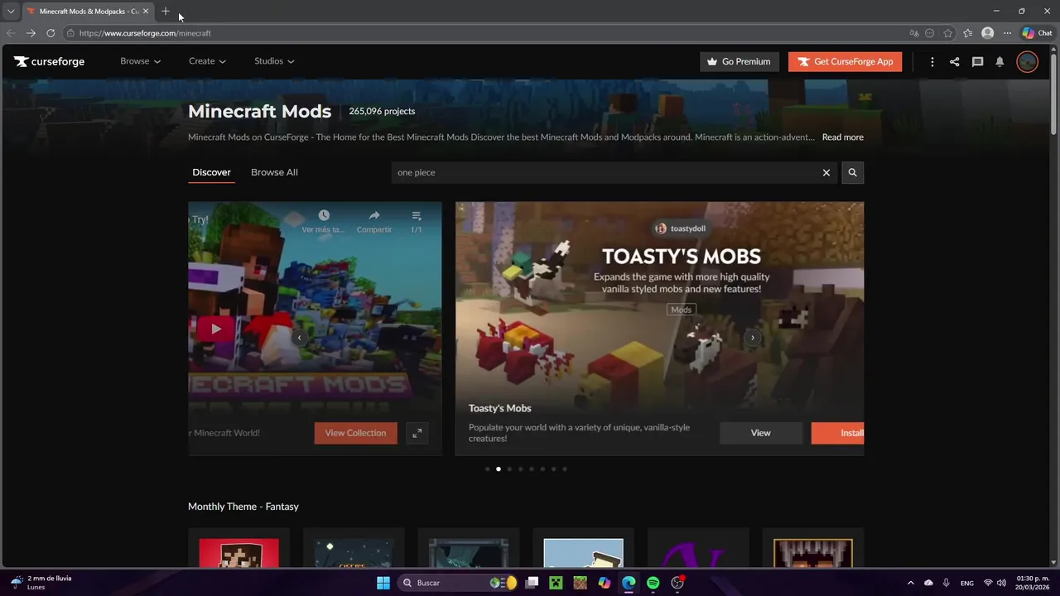The width and height of the screenshot is (1060, 596).
Task: Open the Minecraft creeper icon in the taskbar
Action: coord(556,583)
